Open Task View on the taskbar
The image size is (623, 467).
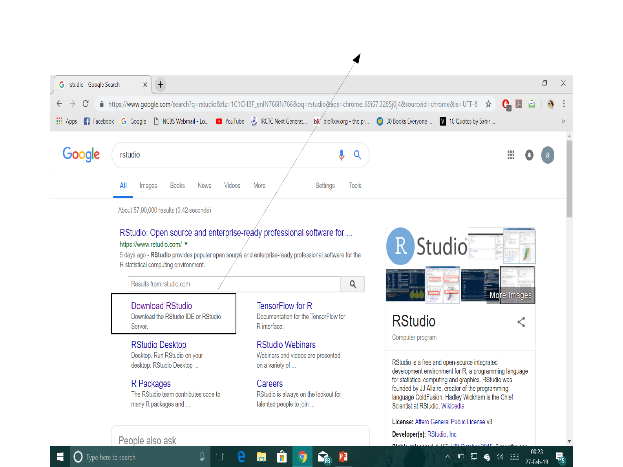click(220, 457)
